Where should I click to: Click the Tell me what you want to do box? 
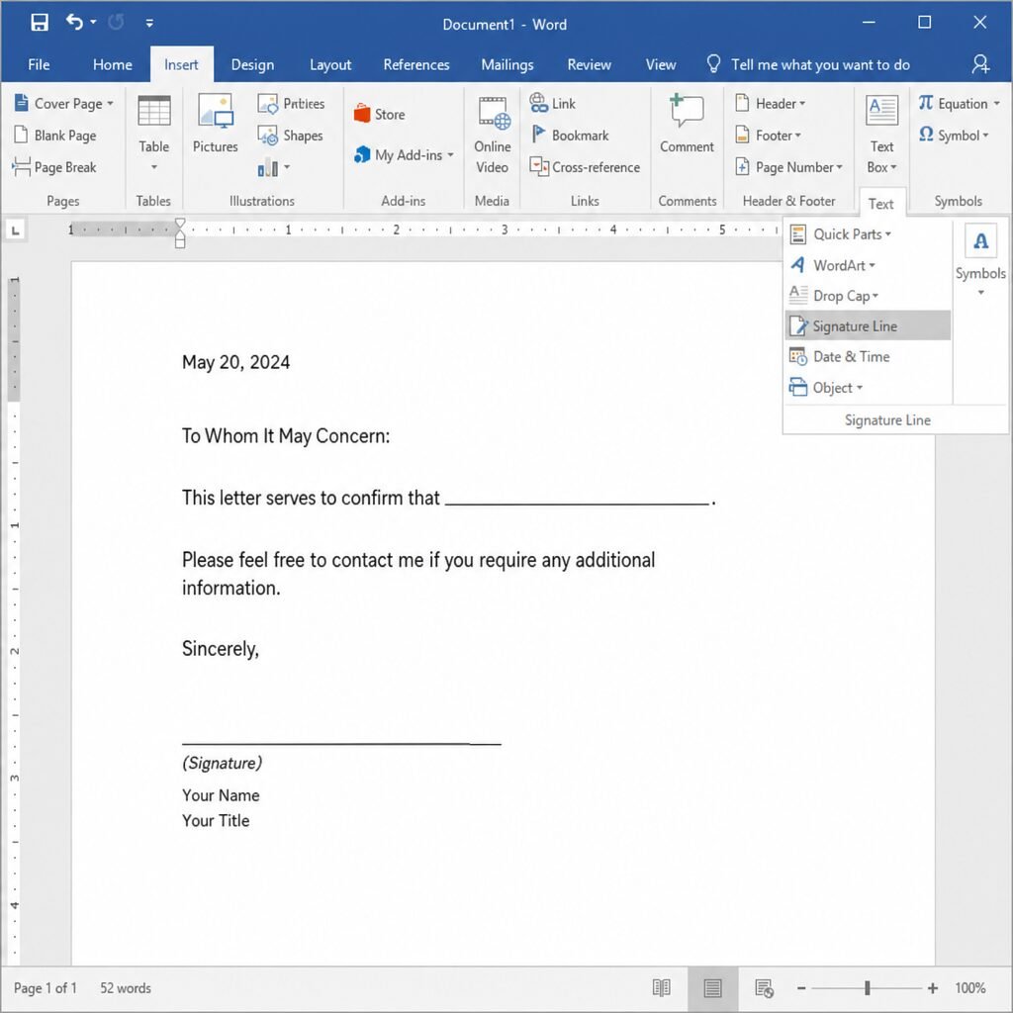[808, 64]
